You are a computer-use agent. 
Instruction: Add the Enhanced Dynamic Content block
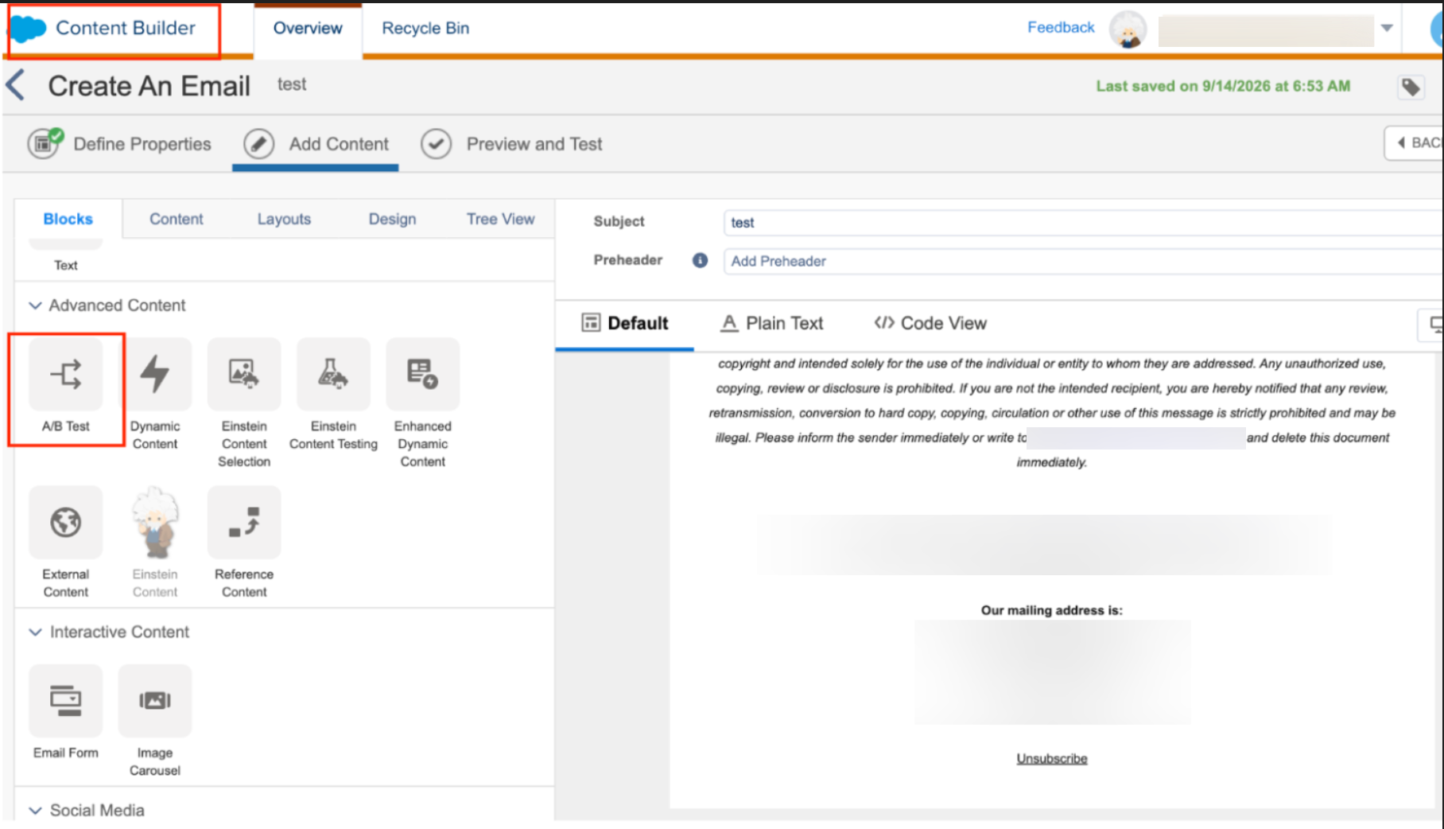(x=422, y=374)
